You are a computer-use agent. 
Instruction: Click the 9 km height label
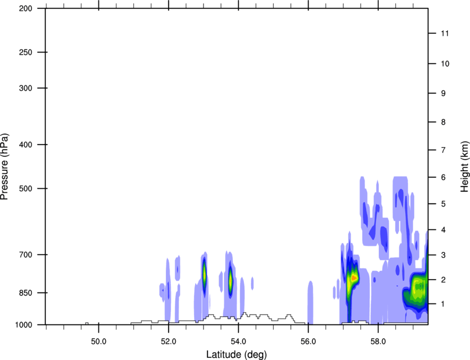tap(443, 94)
